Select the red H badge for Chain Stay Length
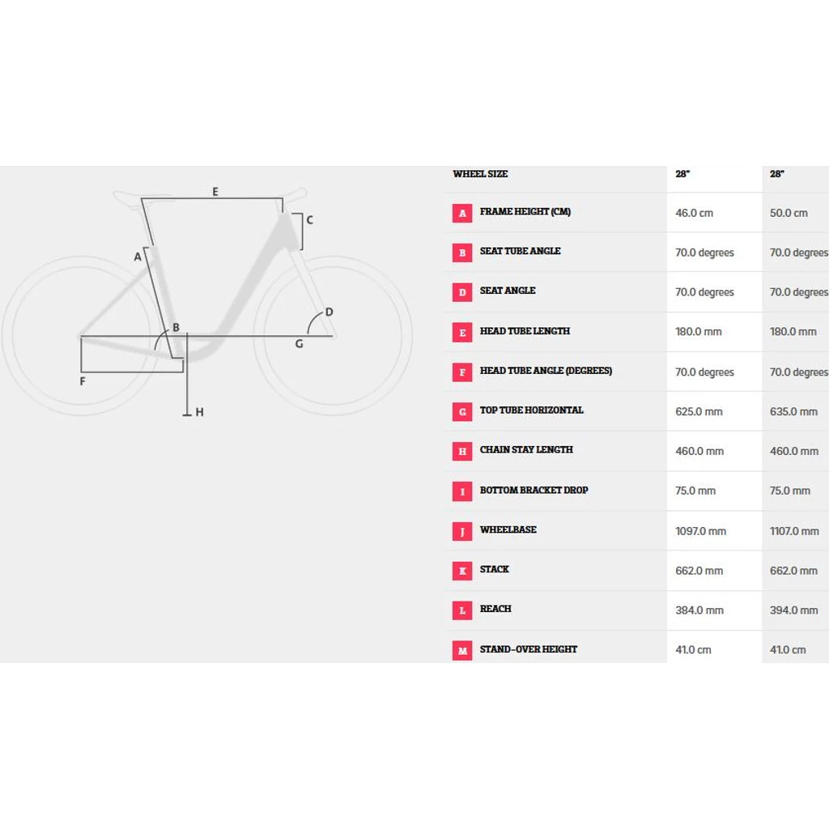The image size is (829, 829). pos(462,451)
